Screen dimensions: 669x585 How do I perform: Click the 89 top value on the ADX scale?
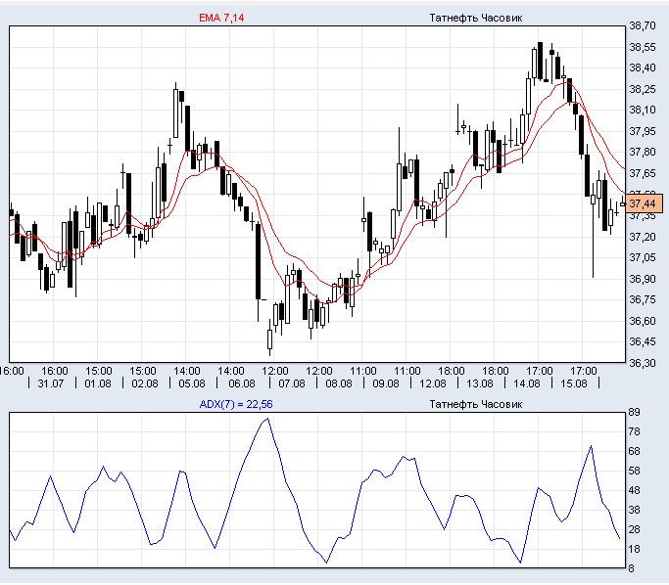coord(635,412)
